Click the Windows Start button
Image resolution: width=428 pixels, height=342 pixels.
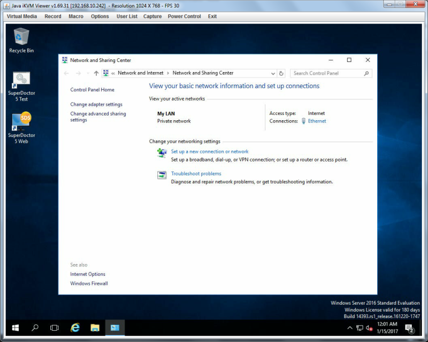point(16,328)
